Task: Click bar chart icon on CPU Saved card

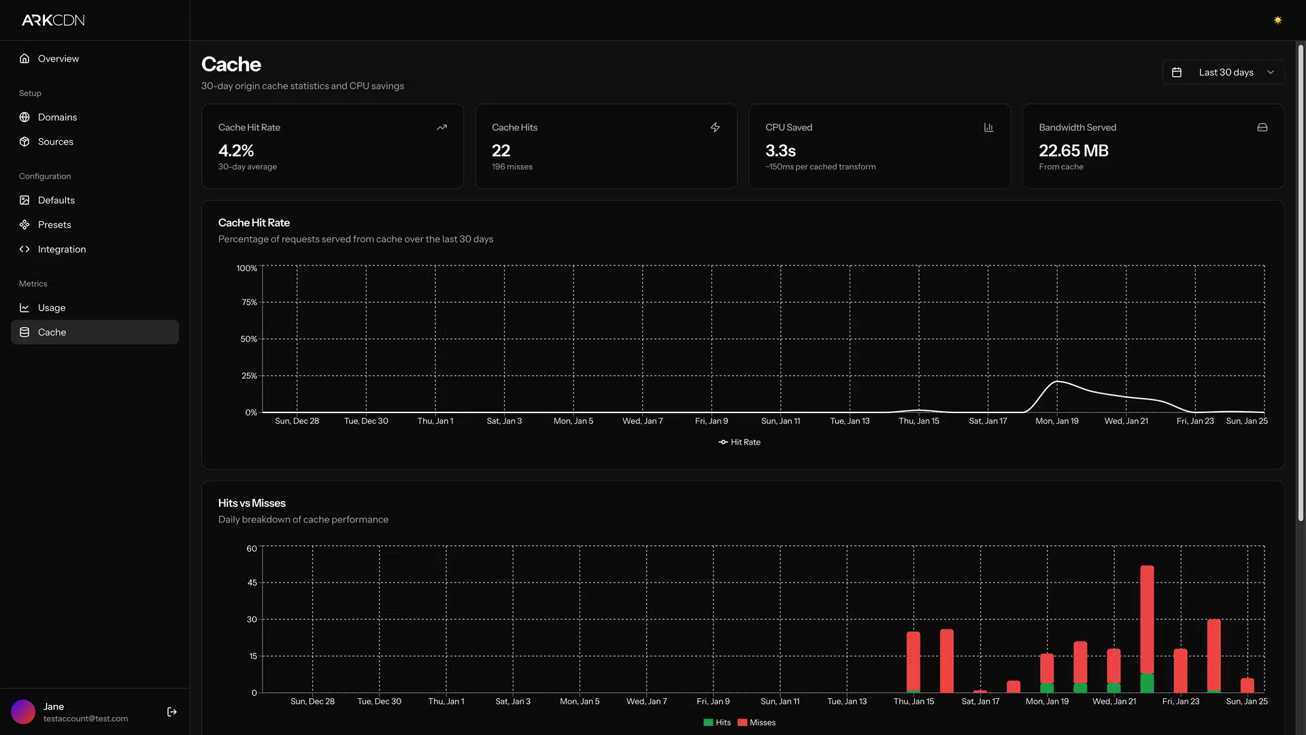Action: point(988,127)
